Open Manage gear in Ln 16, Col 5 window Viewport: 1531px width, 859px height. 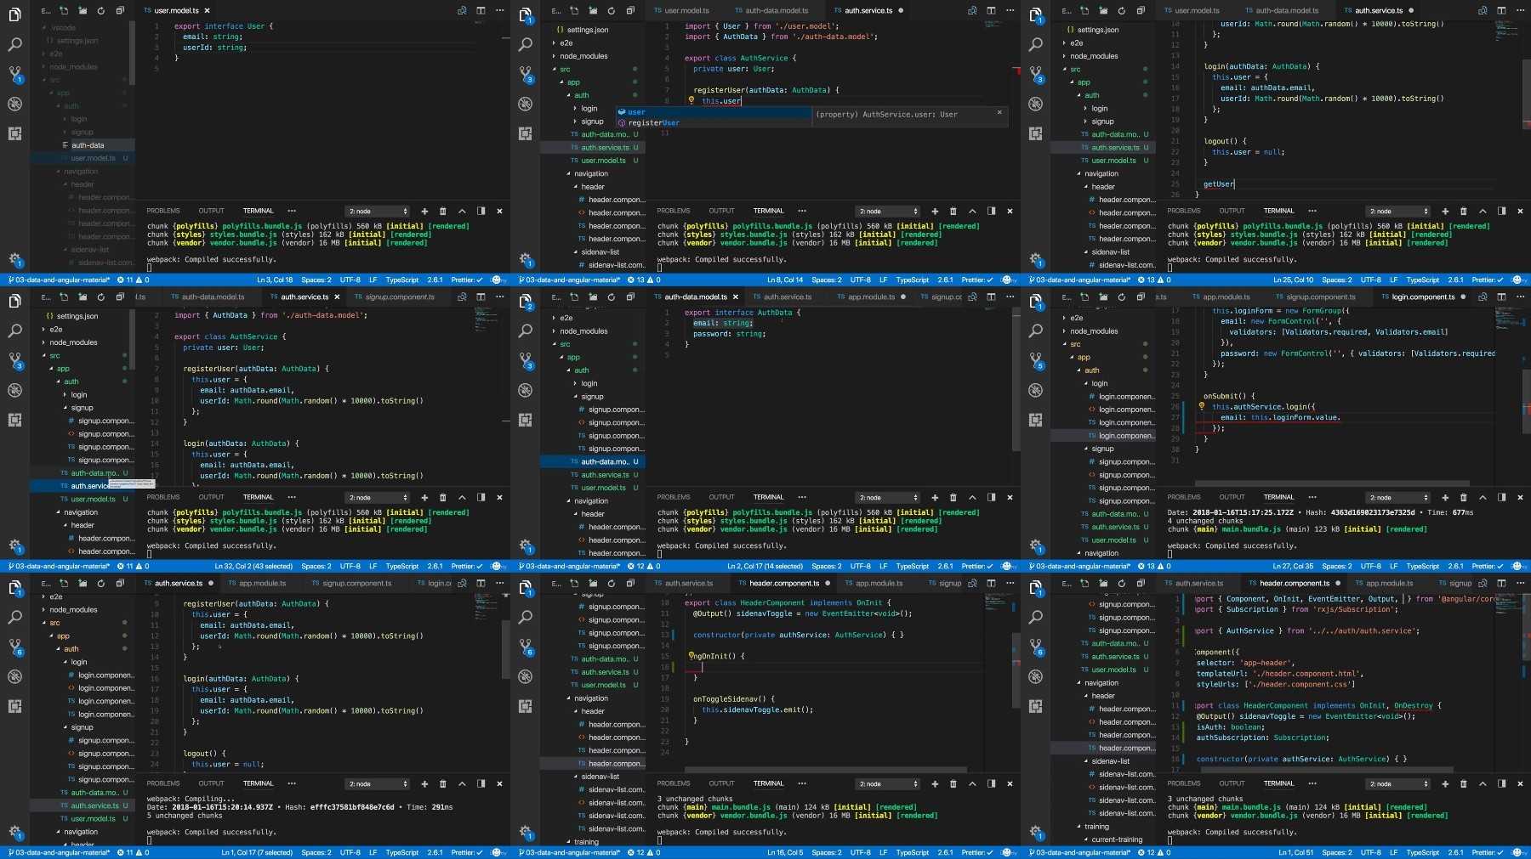525,831
